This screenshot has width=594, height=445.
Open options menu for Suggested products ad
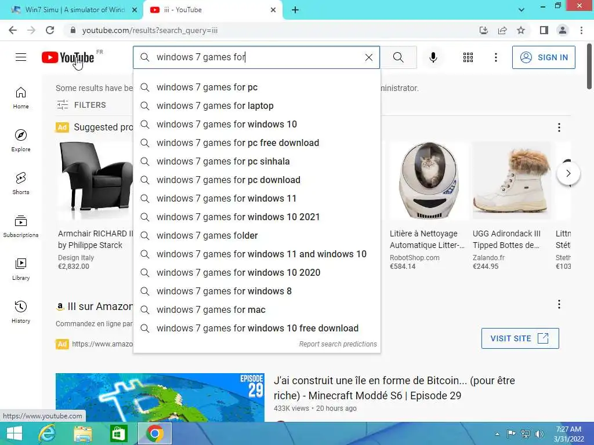point(559,127)
